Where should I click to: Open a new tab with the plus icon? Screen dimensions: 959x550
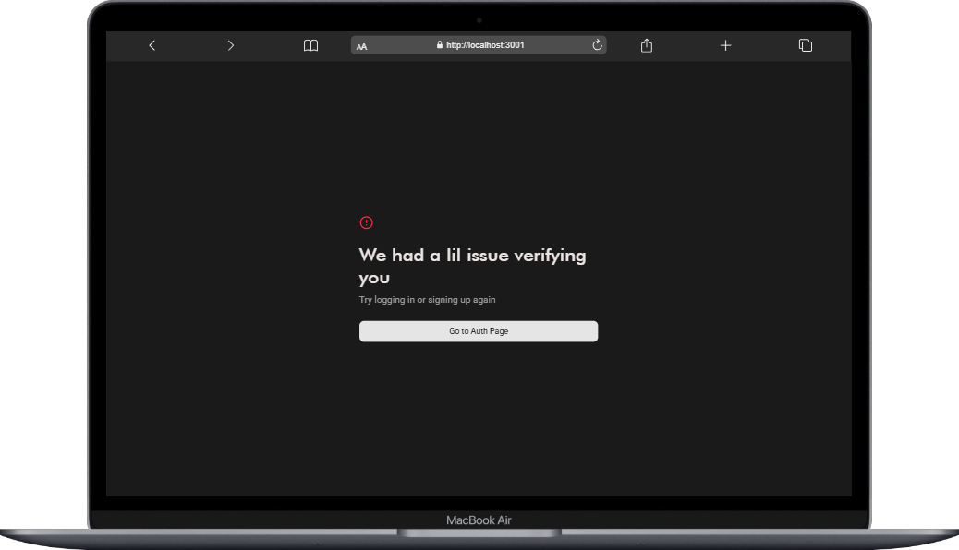(x=726, y=44)
